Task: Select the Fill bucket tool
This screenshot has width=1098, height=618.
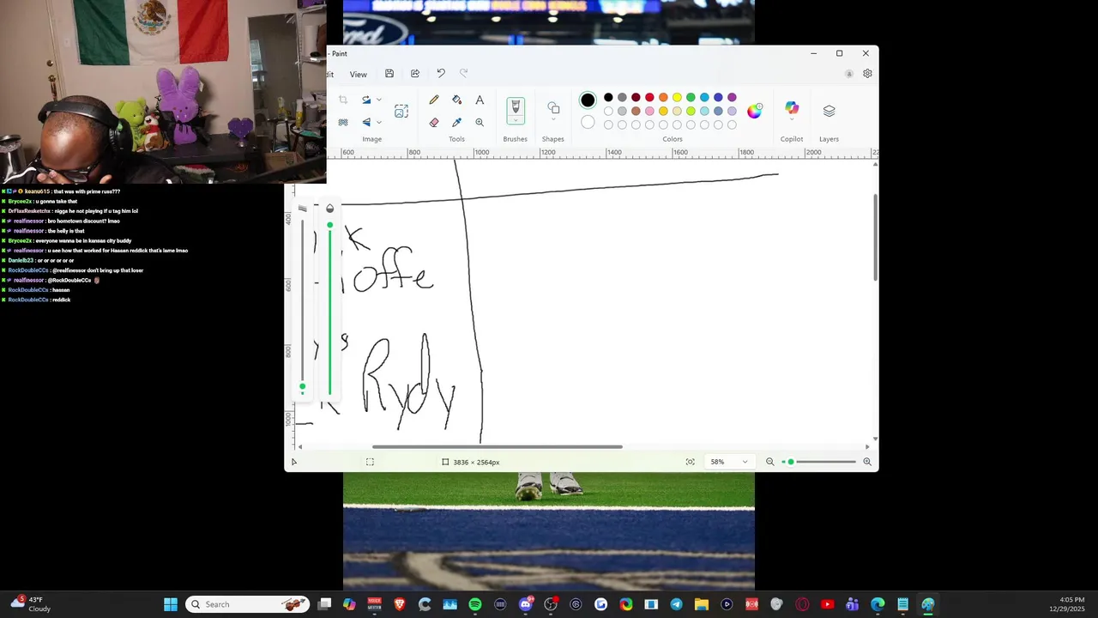Action: [456, 100]
